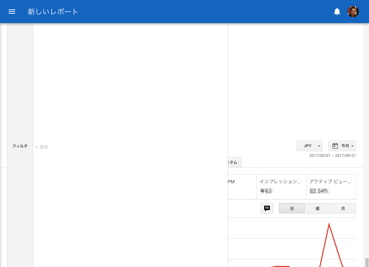The width and height of the screenshot is (369, 267).
Task: Click the 新しいレポート page title
Action: coord(53,12)
